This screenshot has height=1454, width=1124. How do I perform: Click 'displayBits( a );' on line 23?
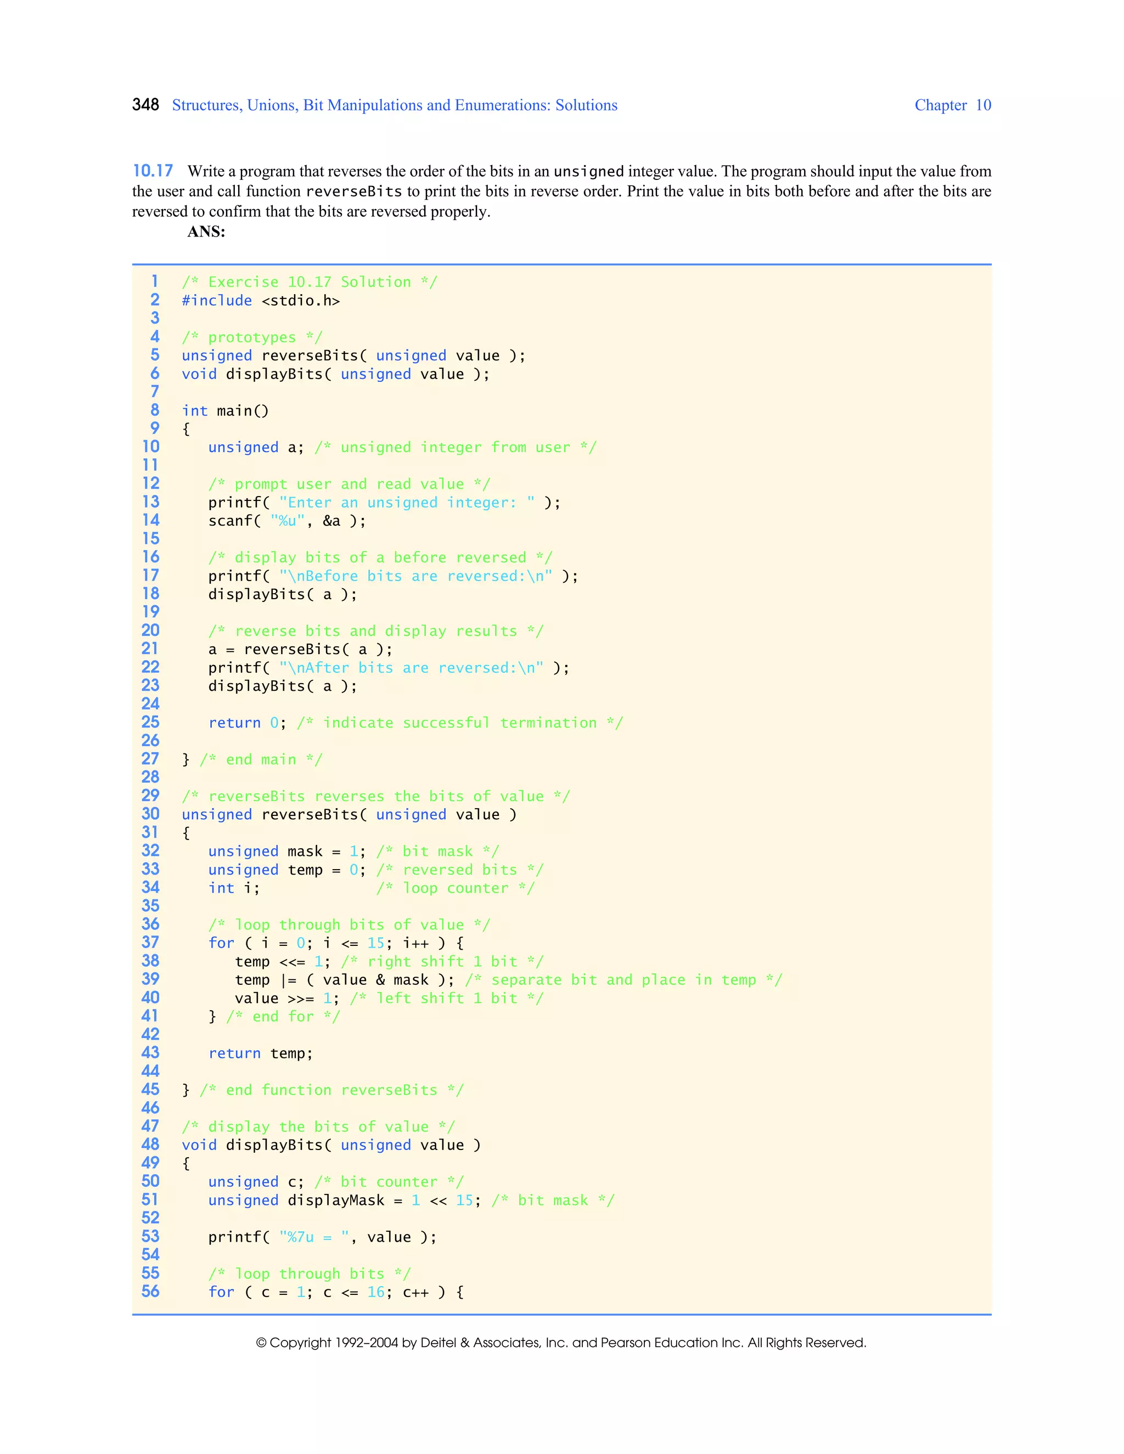click(x=282, y=686)
